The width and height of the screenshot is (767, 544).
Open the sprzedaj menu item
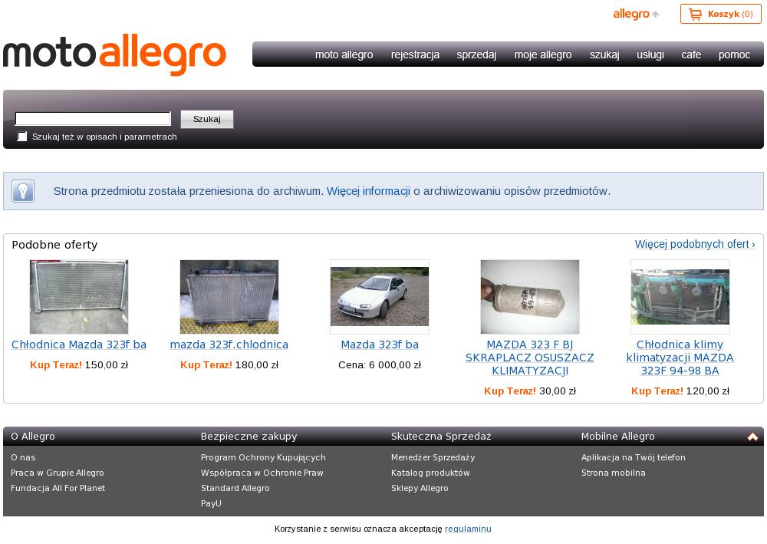476,54
